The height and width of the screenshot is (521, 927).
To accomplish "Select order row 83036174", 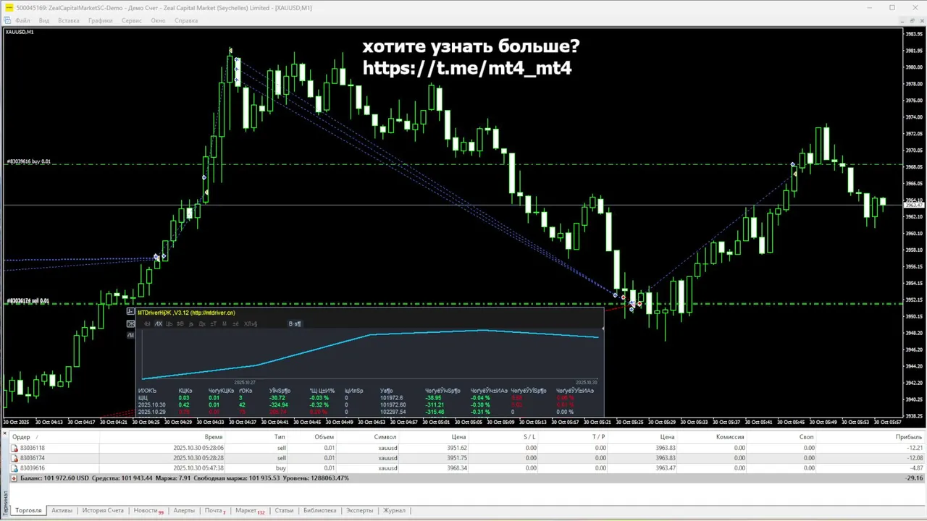I will (x=467, y=458).
